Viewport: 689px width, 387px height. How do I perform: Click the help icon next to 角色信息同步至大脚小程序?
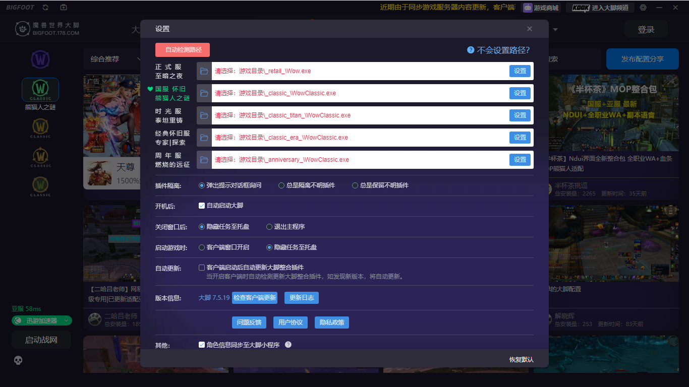[289, 345]
